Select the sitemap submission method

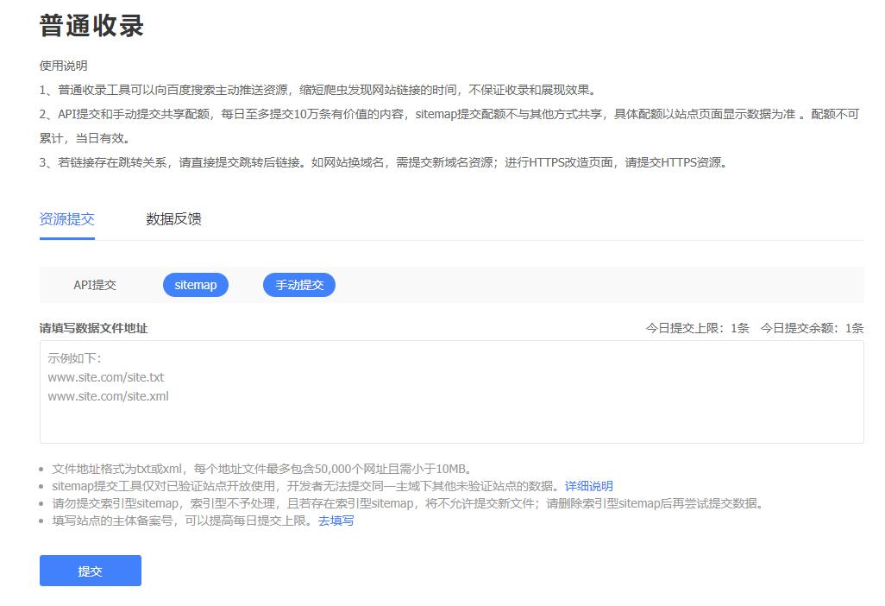[x=196, y=285]
